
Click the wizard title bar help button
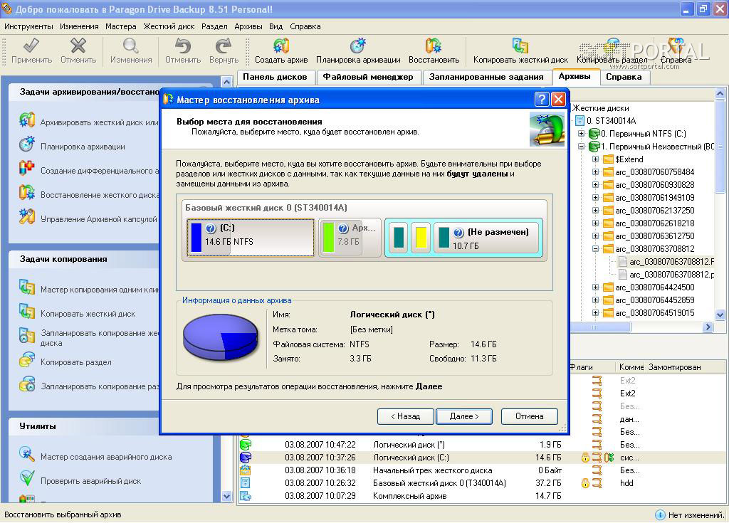tap(542, 100)
